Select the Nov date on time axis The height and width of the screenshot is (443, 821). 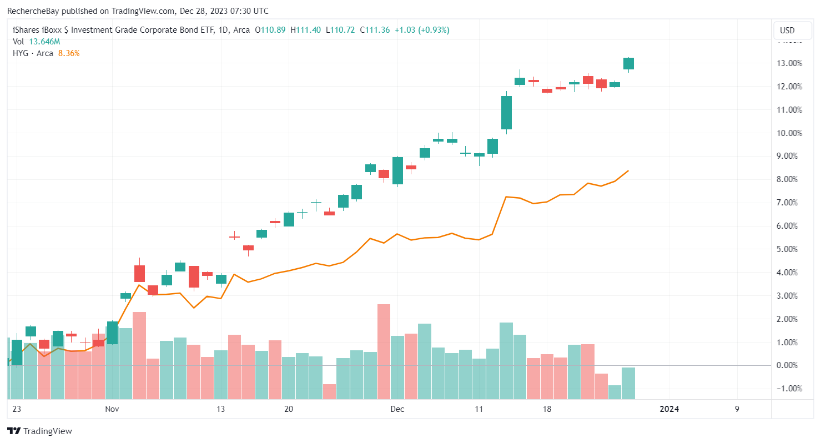pyautogui.click(x=112, y=409)
